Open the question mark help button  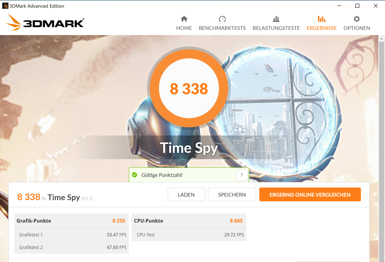click(242, 175)
